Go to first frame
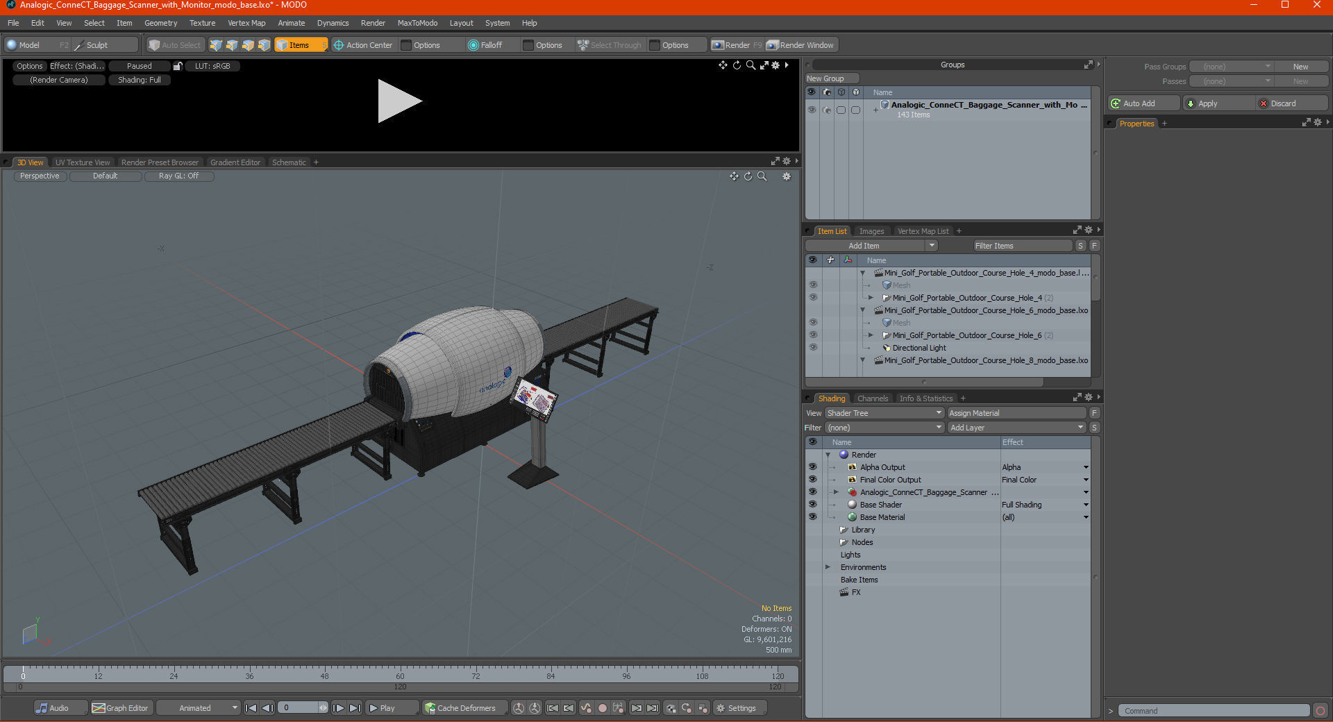The height and width of the screenshot is (722, 1333). [251, 708]
